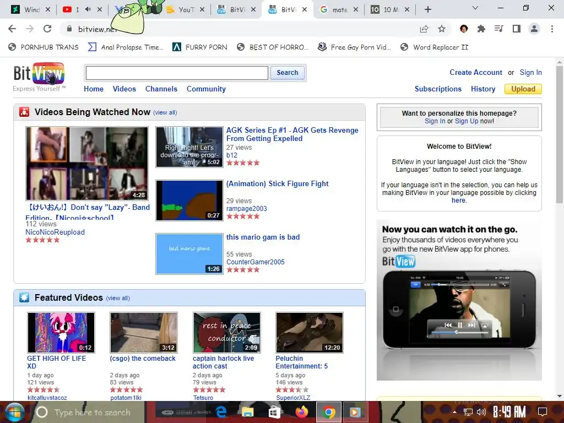Click view all beside Featured Videos

click(118, 298)
